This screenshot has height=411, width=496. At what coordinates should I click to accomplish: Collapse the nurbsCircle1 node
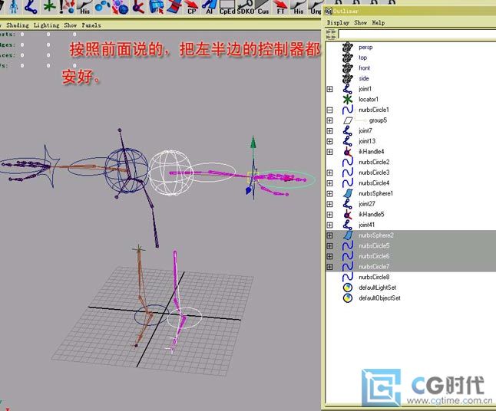(x=329, y=110)
